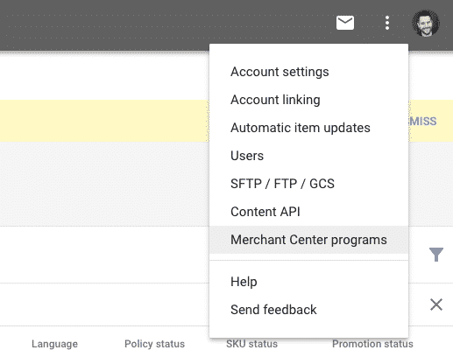Screen dimensions: 453x350
Task: Select Merchant Center programs
Action: click(308, 240)
